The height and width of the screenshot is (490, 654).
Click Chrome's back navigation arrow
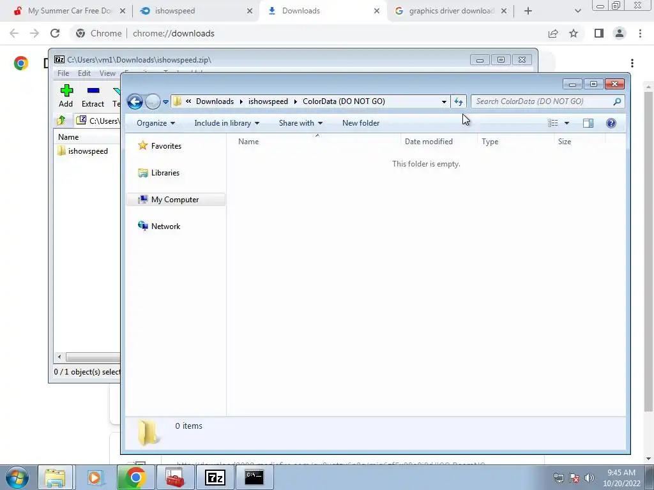pyautogui.click(x=14, y=33)
